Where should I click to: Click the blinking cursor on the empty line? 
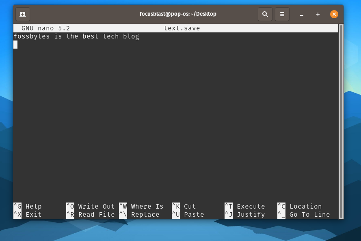(x=15, y=45)
